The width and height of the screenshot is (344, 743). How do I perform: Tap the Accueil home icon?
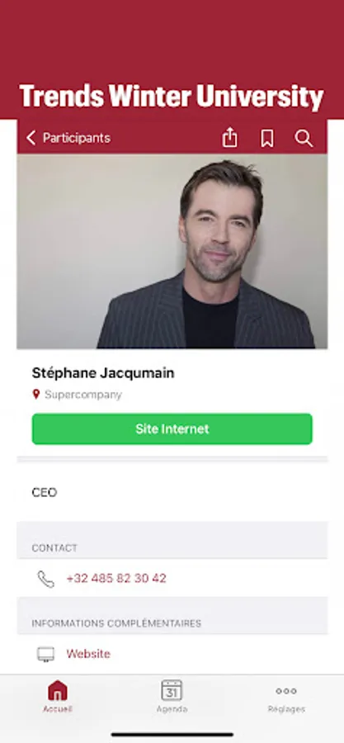pos(58,690)
